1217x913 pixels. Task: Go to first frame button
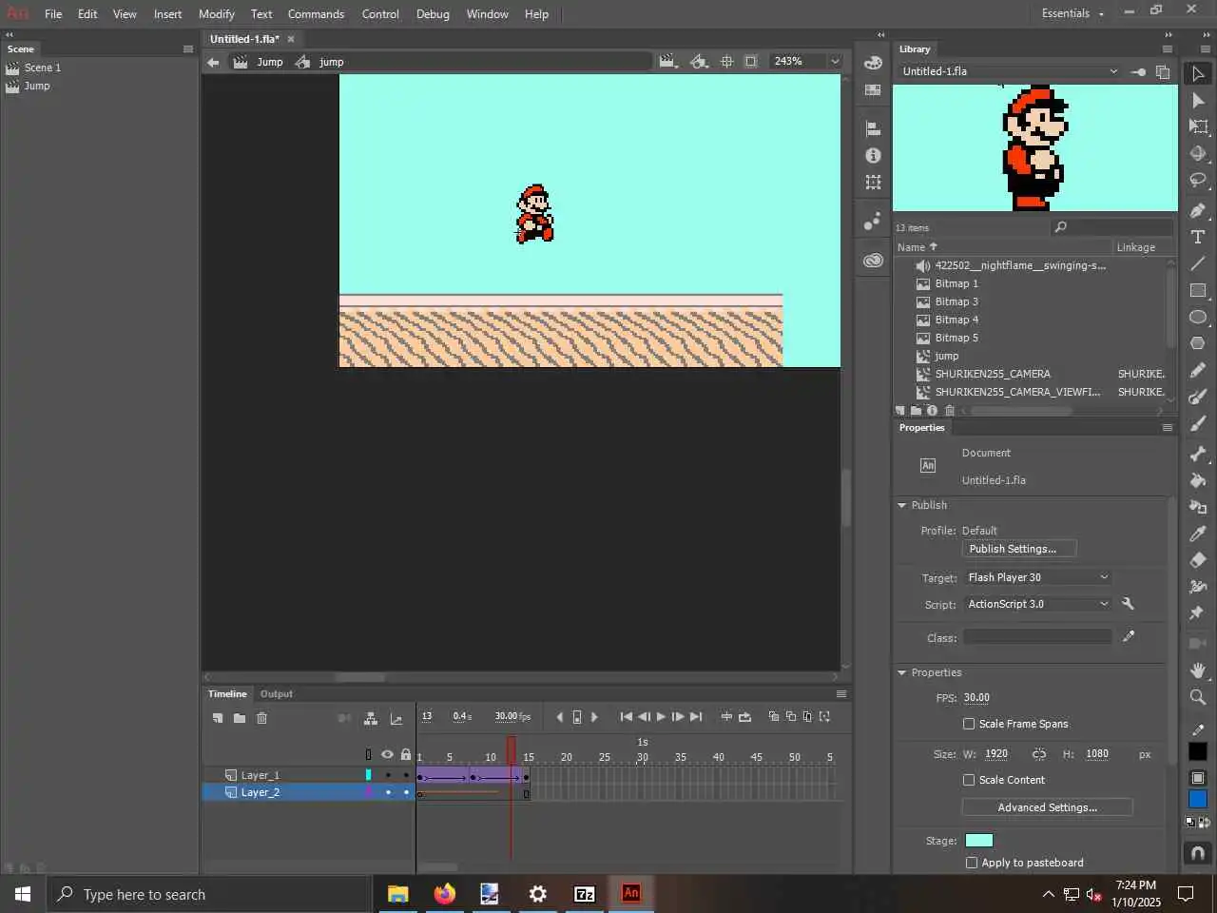point(626,717)
